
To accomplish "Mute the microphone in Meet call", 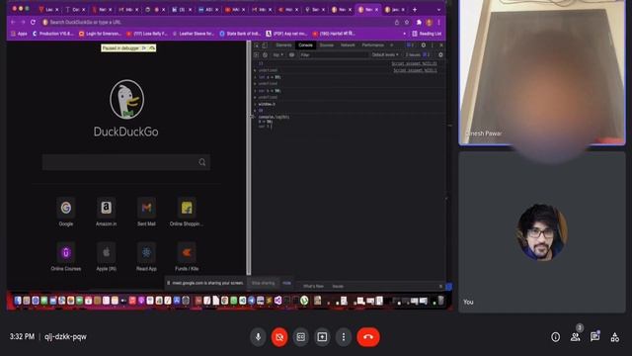I will (x=258, y=336).
